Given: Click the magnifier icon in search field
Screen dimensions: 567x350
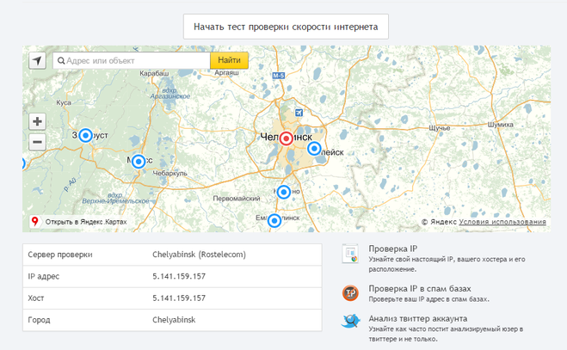Looking at the screenshot, I should 61,61.
